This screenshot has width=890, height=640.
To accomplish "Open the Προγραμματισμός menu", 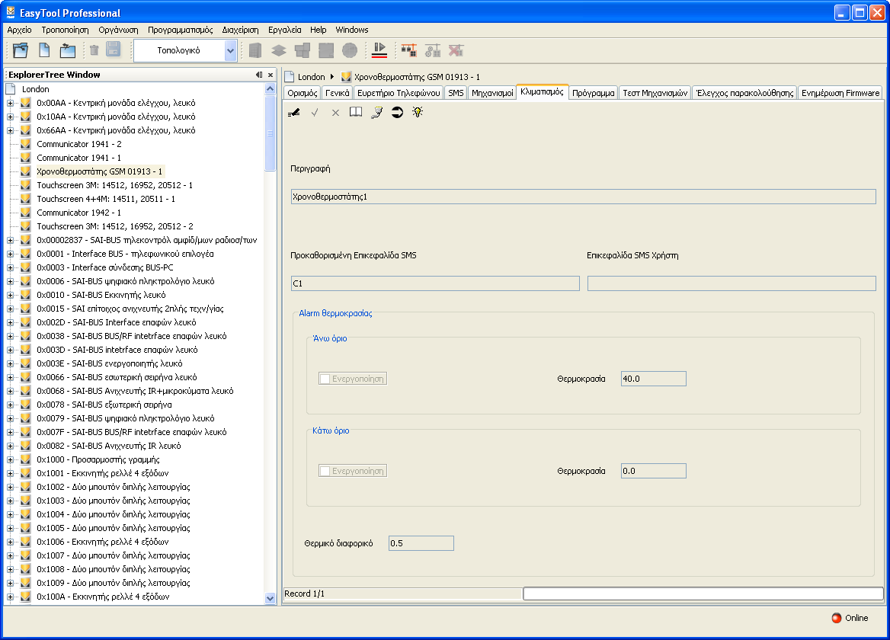I will pyautogui.click(x=180, y=30).
